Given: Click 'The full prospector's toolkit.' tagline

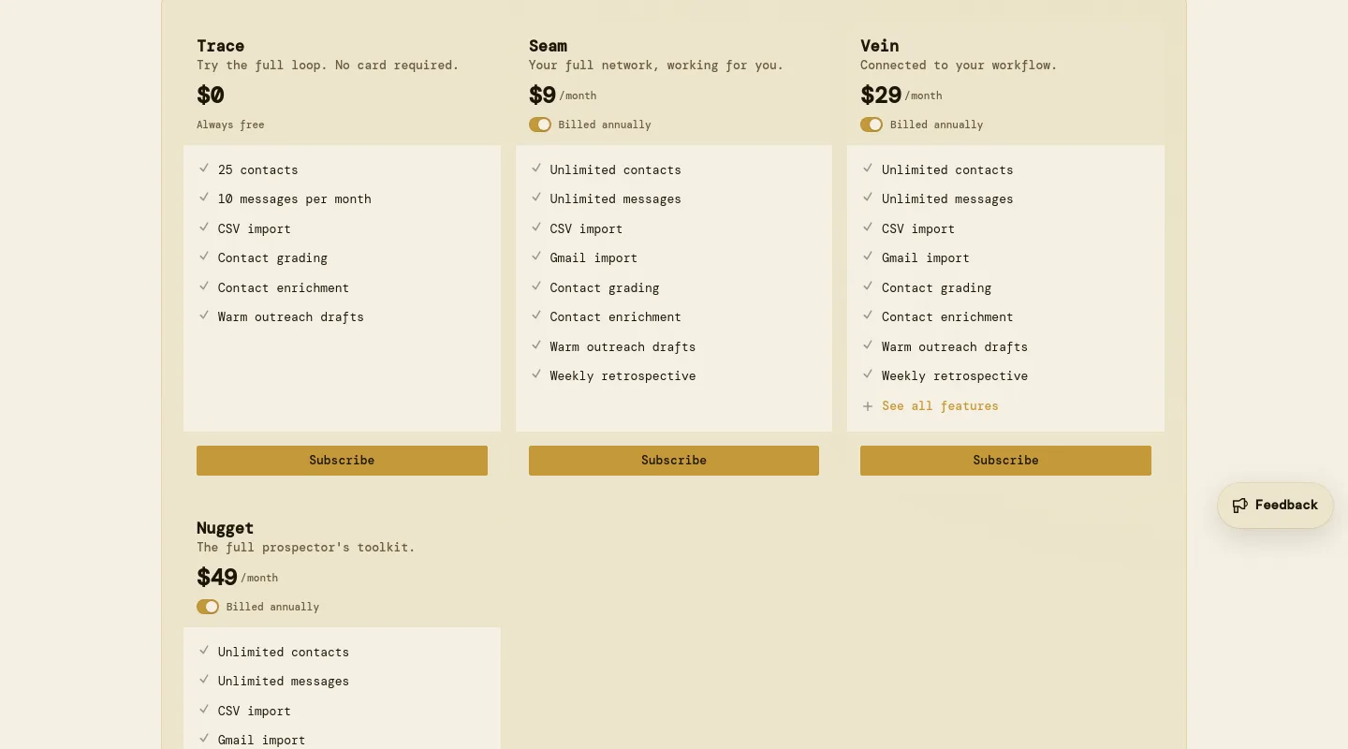Looking at the screenshot, I should (306, 548).
